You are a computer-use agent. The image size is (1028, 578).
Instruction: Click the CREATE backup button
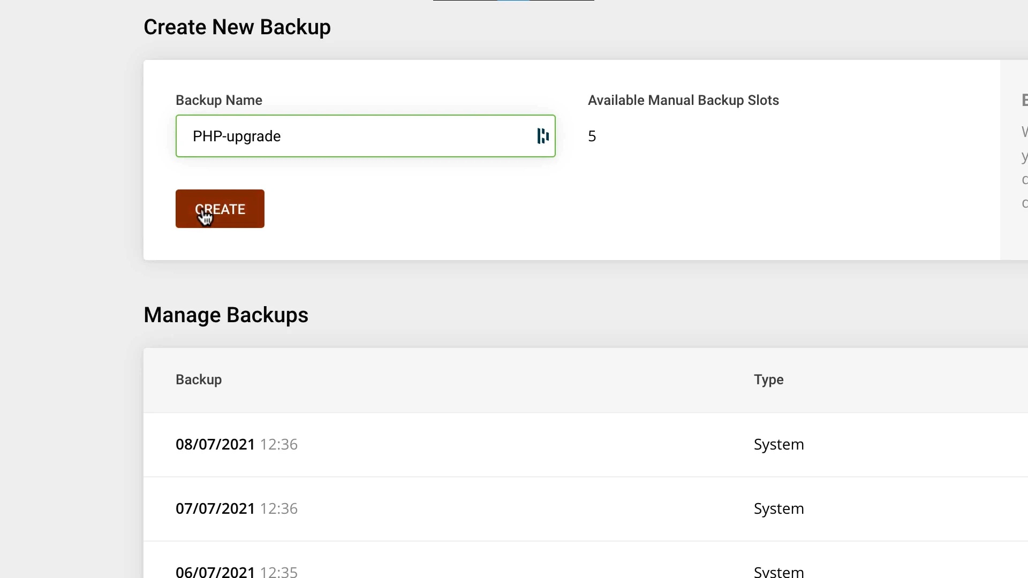click(x=220, y=209)
